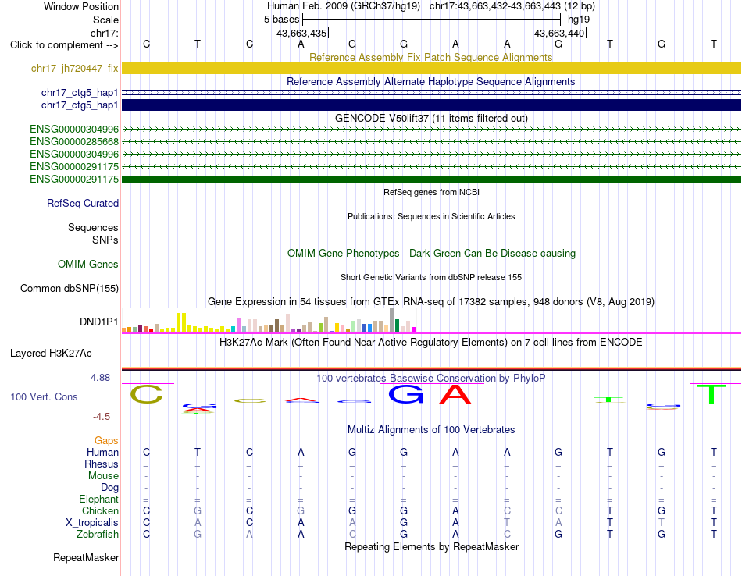Image resolution: width=742 pixels, height=576 pixels.
Task: Click the 100 Vert. Cons label
Action: (x=44, y=397)
